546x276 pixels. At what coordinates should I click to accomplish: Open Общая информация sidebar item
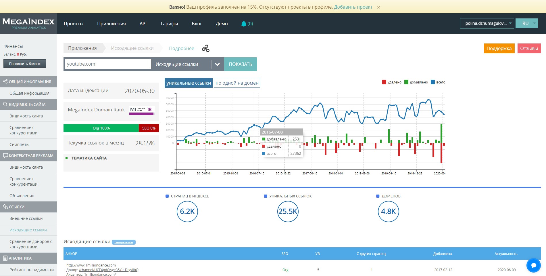(x=29, y=93)
